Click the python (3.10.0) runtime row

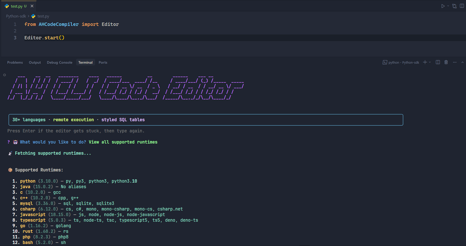(75, 181)
